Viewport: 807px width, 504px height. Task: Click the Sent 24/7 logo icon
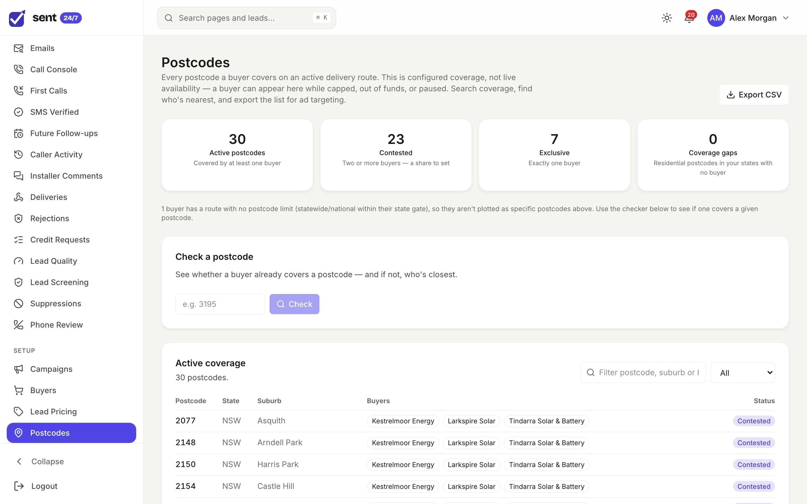[17, 18]
